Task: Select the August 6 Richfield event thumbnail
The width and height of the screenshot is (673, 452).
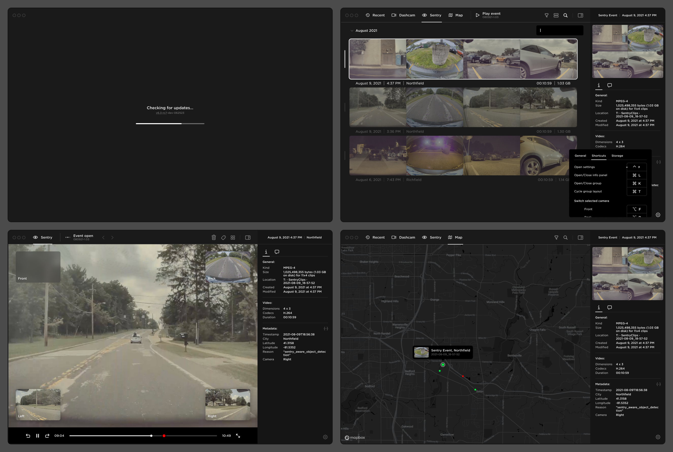Action: 463,156
